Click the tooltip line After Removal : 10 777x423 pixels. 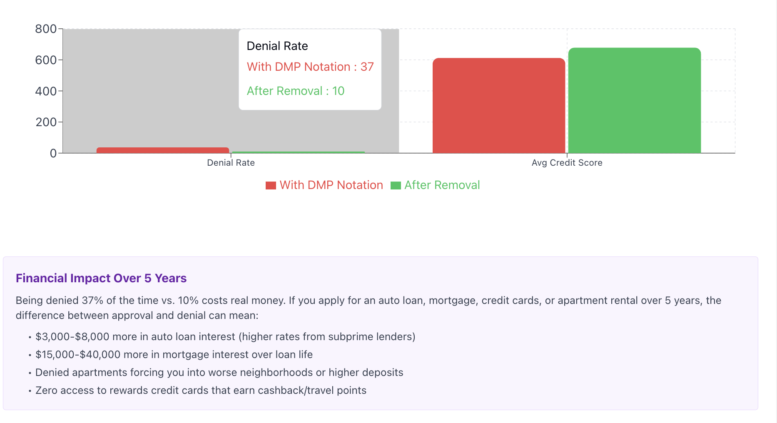point(296,91)
